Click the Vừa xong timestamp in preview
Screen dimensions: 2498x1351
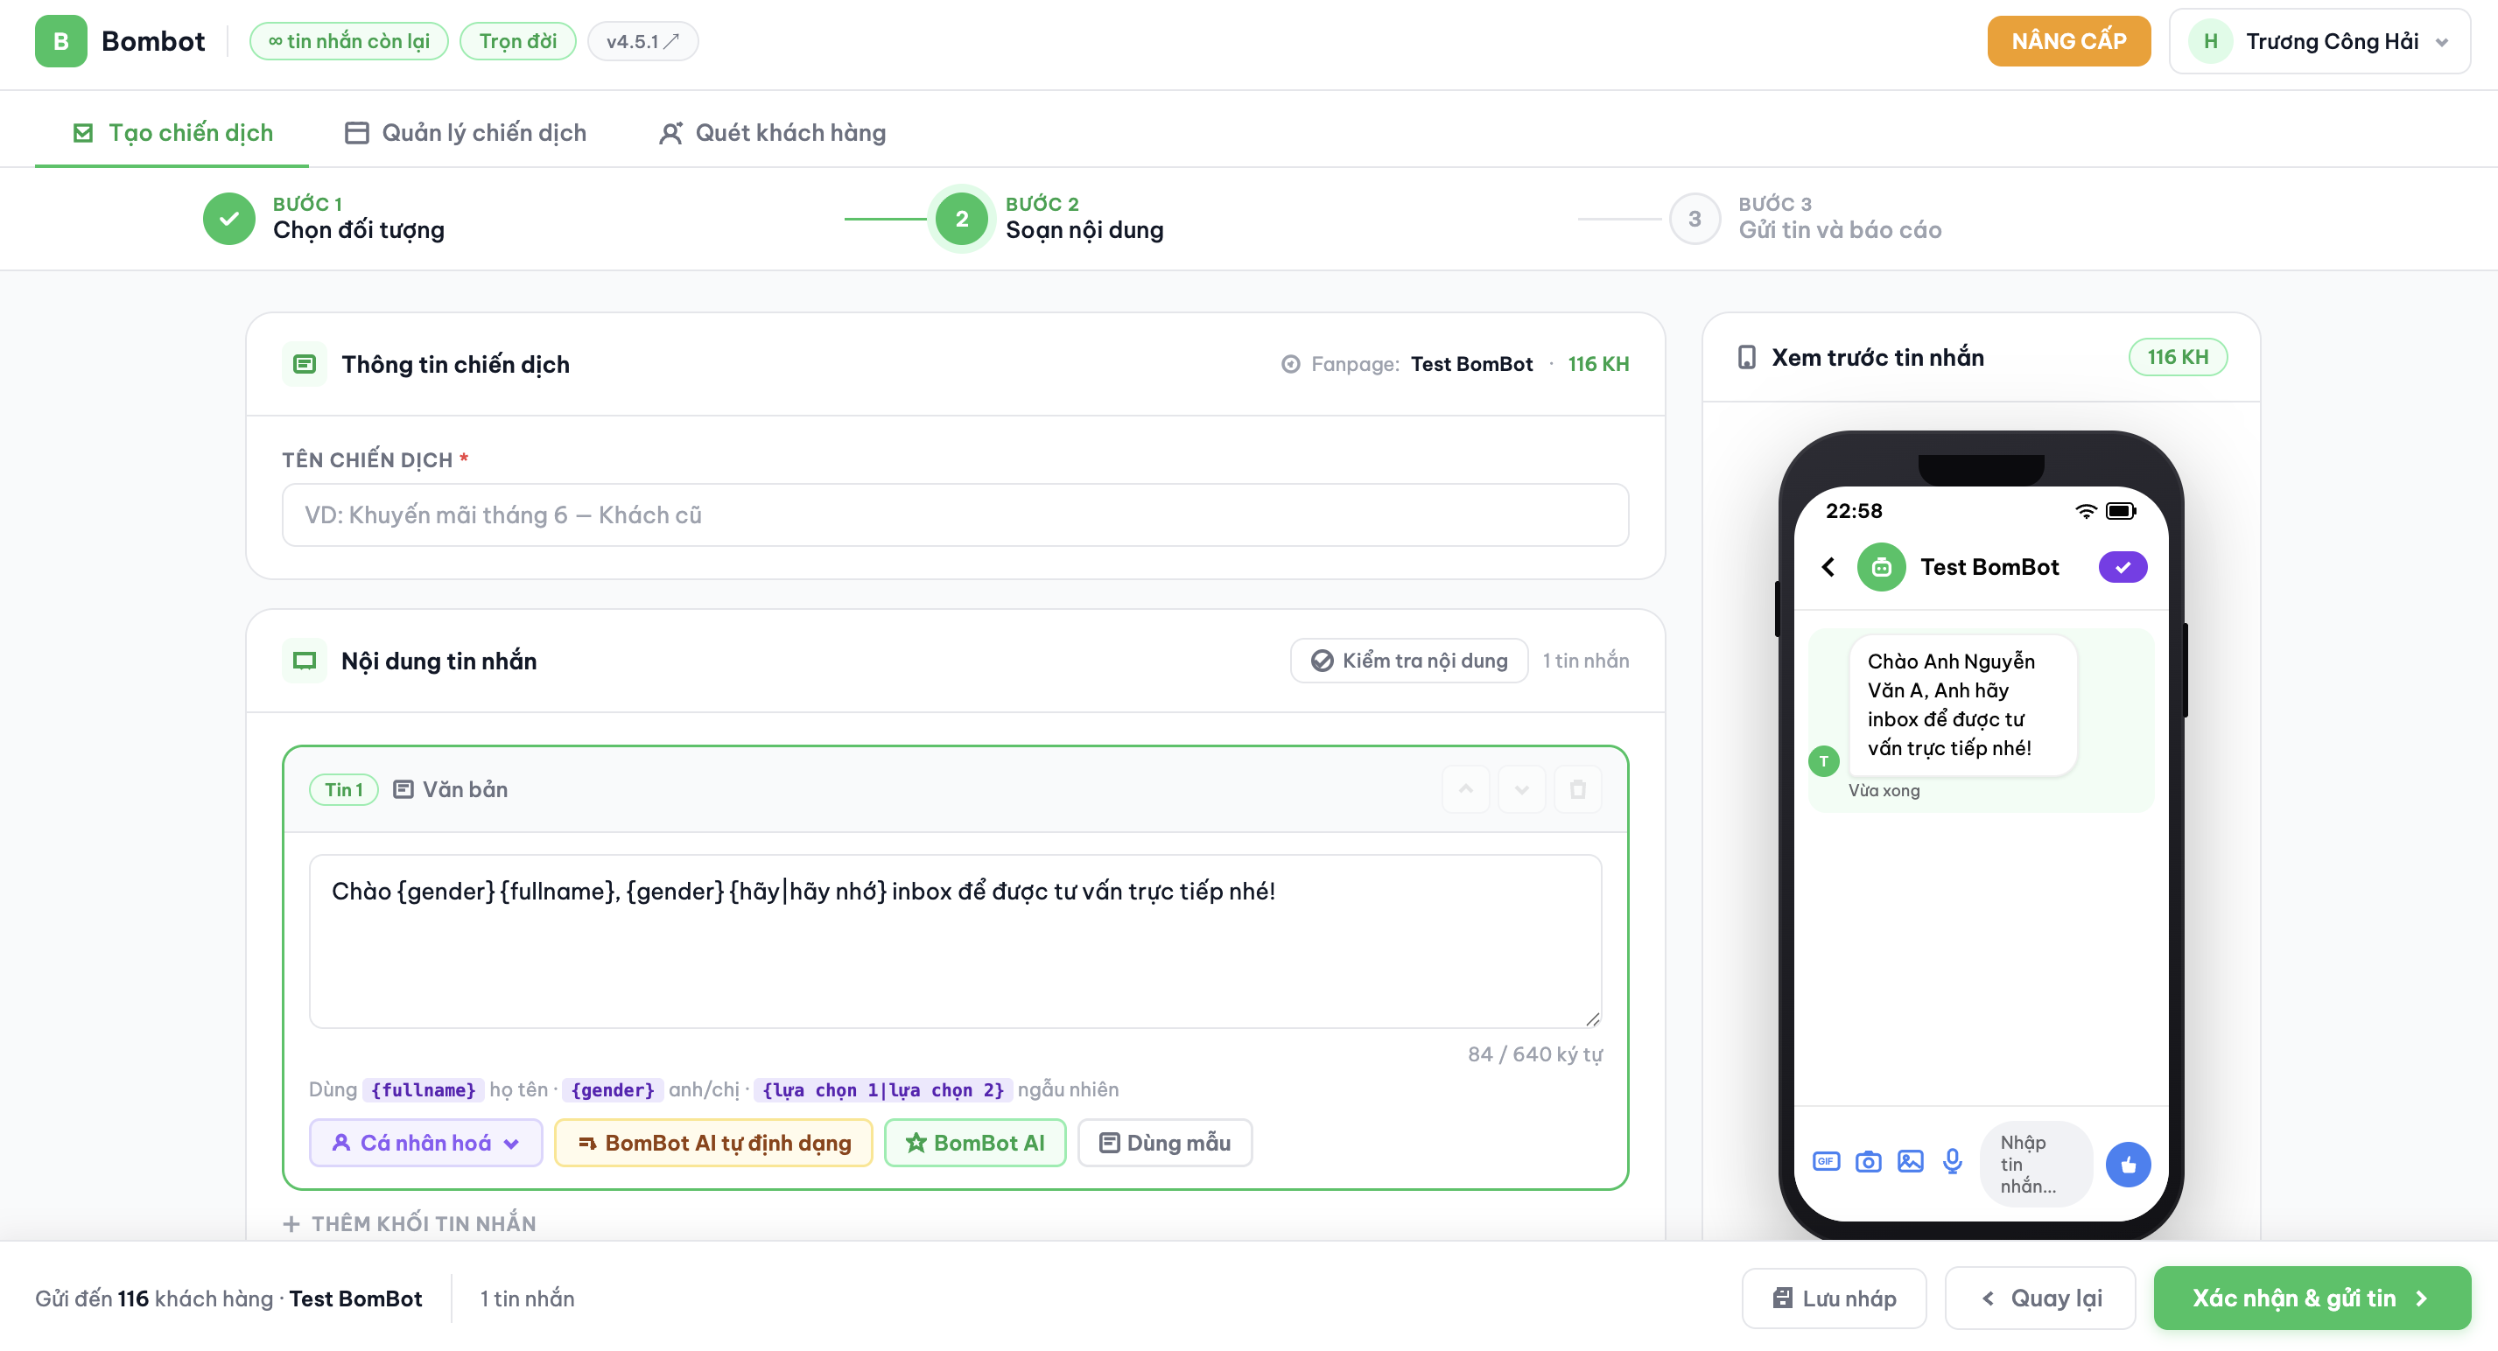click(1884, 790)
